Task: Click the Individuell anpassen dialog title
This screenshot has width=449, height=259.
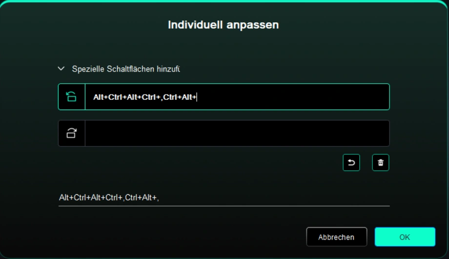Action: point(224,25)
